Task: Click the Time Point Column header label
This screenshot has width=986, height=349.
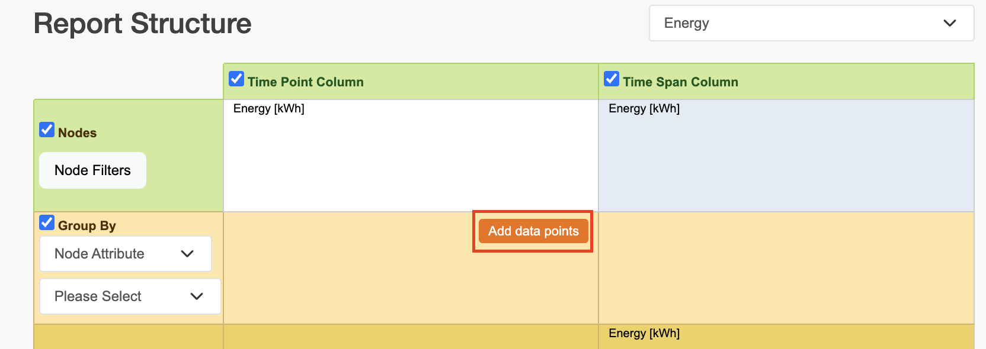Action: point(305,82)
